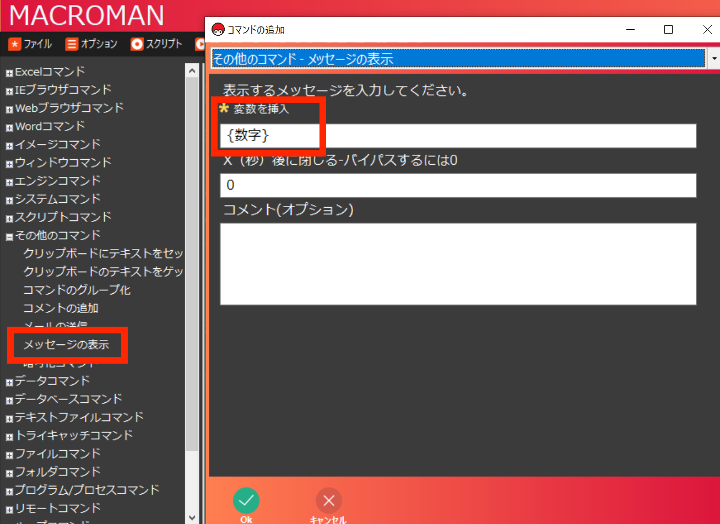Select the スクリプトコマンド tree item
The height and width of the screenshot is (524, 720).
63,217
